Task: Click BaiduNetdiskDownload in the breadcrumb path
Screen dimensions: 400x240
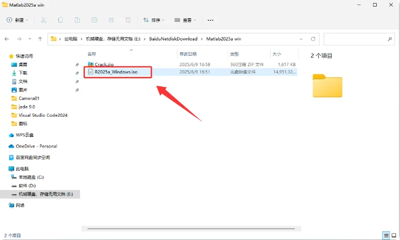Action: [x=173, y=39]
